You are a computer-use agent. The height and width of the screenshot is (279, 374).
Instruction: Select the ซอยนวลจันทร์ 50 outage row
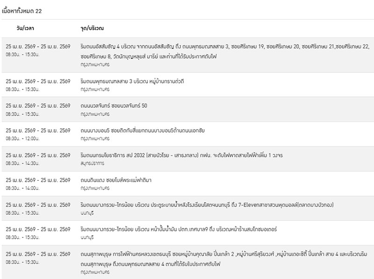pos(114,105)
